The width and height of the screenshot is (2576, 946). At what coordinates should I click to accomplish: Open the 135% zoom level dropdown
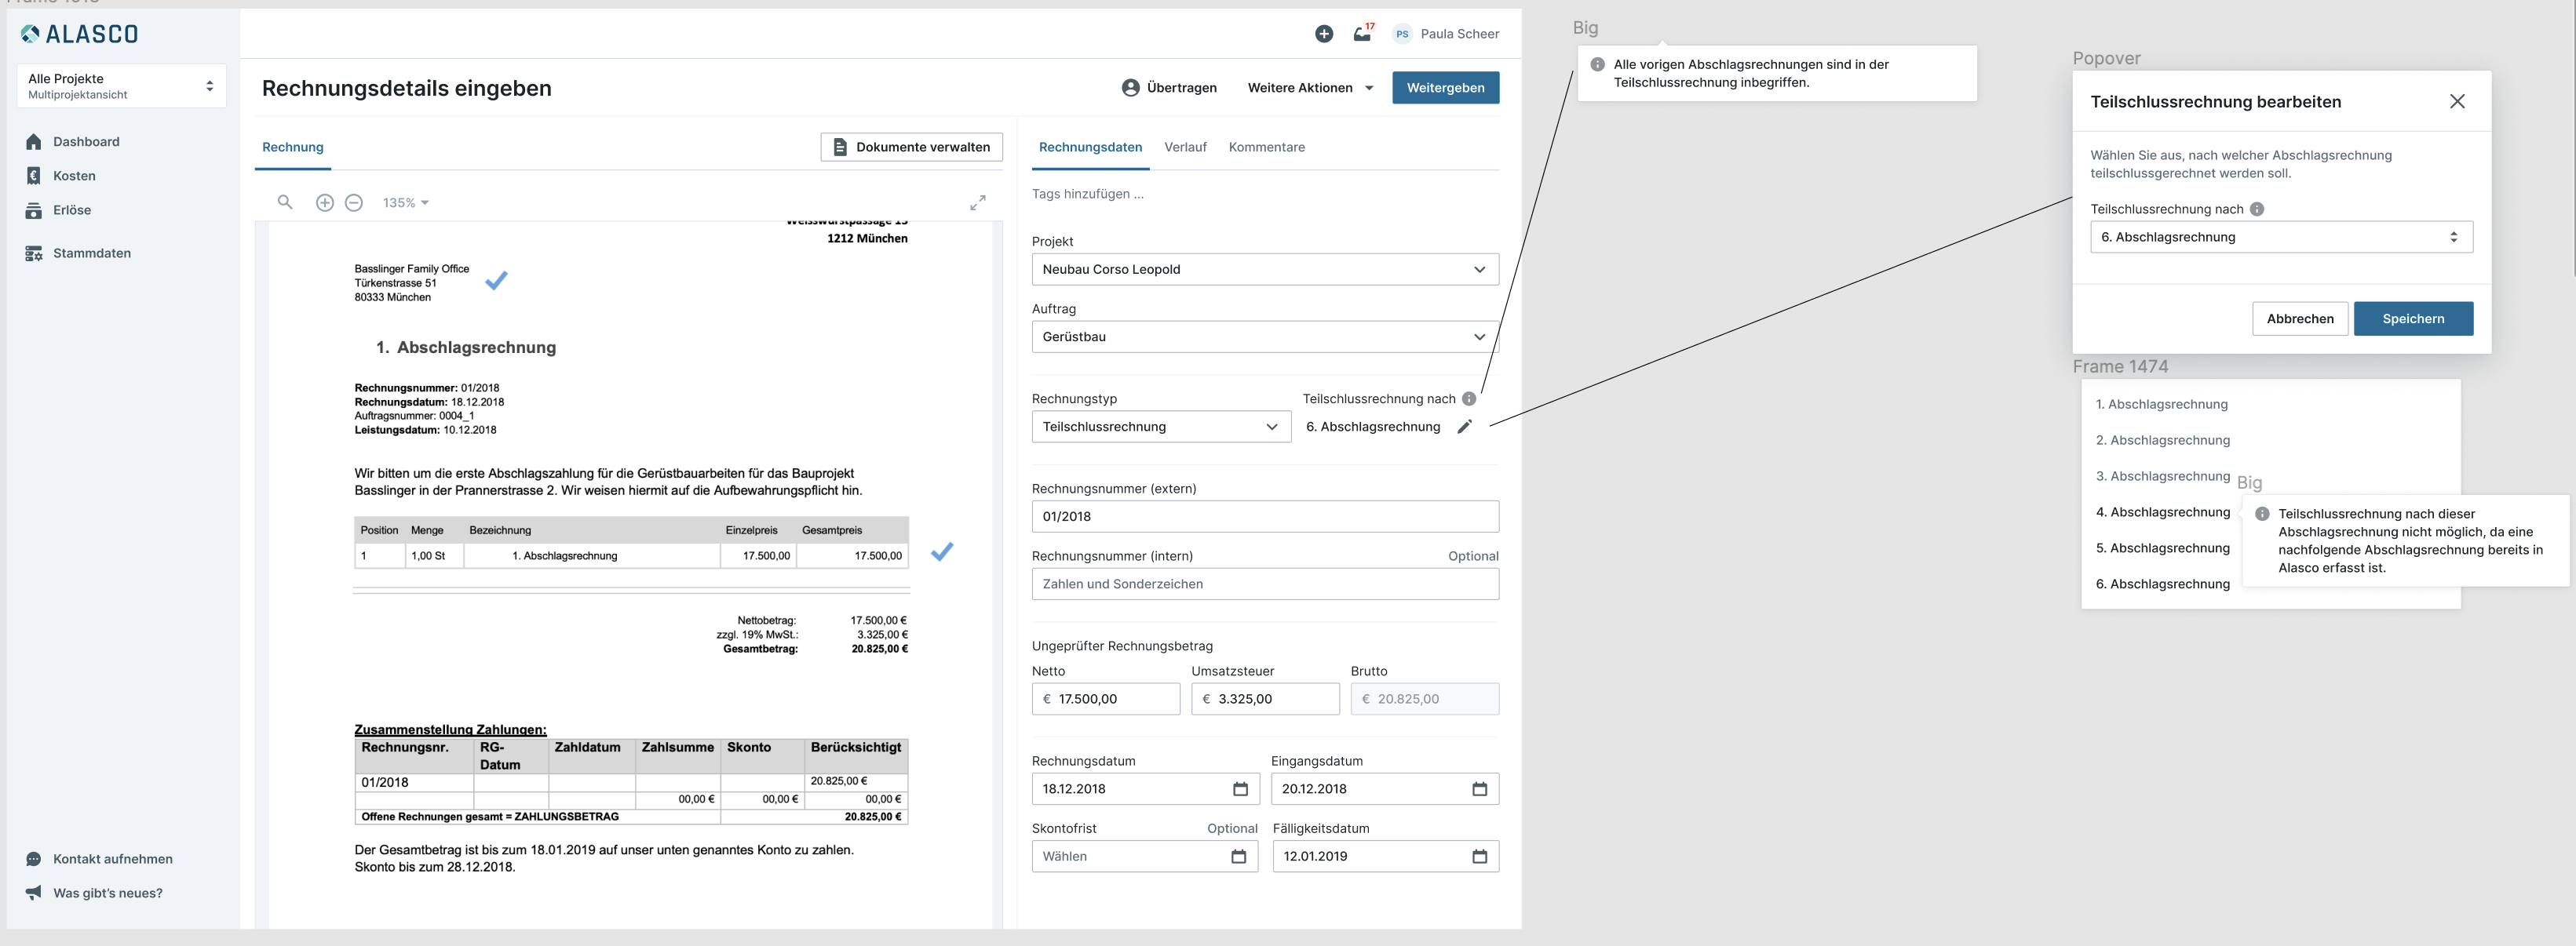(x=405, y=203)
